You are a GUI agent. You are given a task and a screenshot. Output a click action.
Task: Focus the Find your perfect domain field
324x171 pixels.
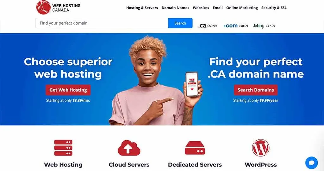point(102,23)
